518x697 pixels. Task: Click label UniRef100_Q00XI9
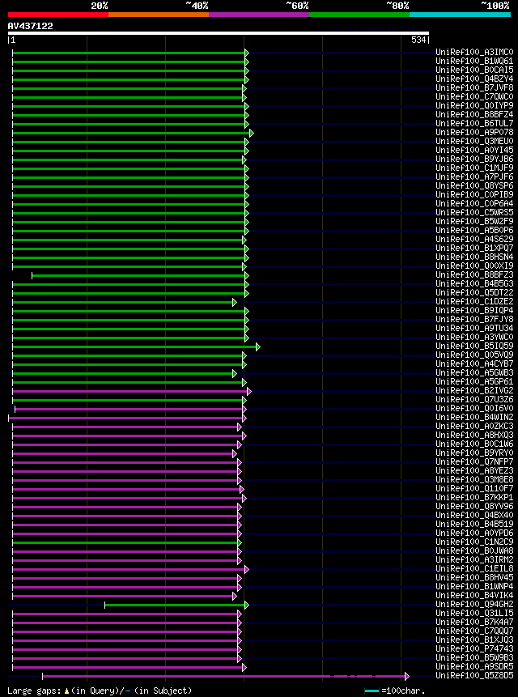[474, 266]
